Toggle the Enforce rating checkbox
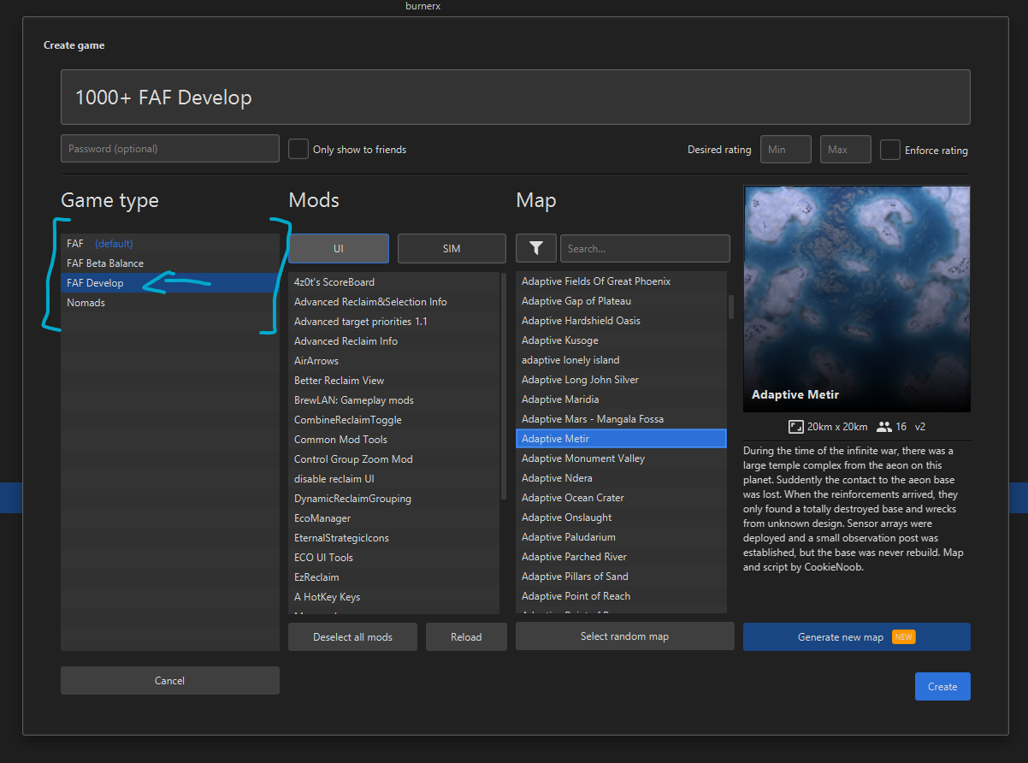The image size is (1028, 763). tap(890, 150)
